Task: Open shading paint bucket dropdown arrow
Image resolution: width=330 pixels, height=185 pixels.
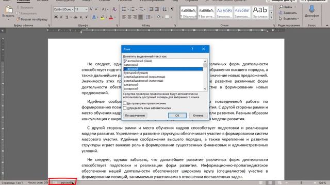Action: coord(162,17)
